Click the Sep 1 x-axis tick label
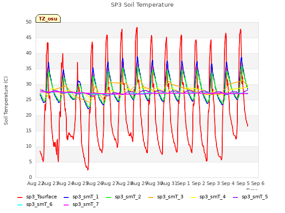The width and height of the screenshot is (285, 213). click(183, 183)
